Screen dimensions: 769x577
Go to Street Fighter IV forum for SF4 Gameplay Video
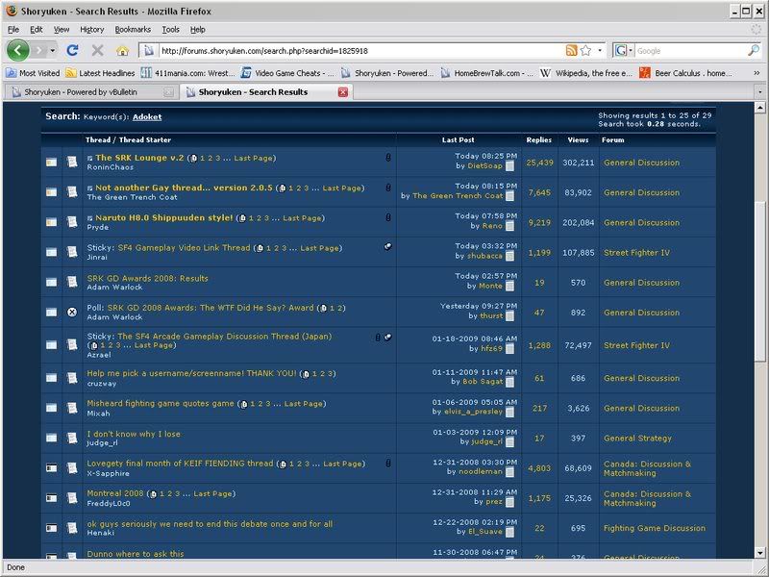pos(636,253)
